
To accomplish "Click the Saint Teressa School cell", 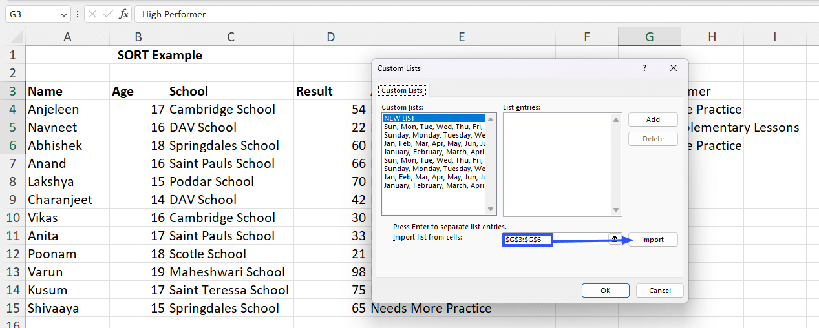I will click(230, 290).
